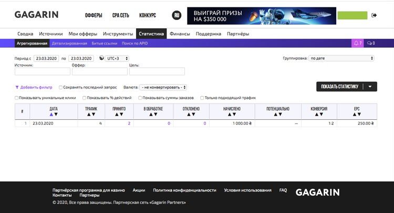Image resolution: width=394 pixels, height=213 pixels.
Task: Open footer FAQ link
Action: click(x=283, y=190)
